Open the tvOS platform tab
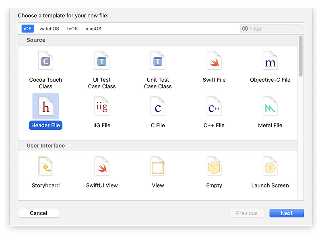Screen dimensions: 322x237 [x=72, y=29]
